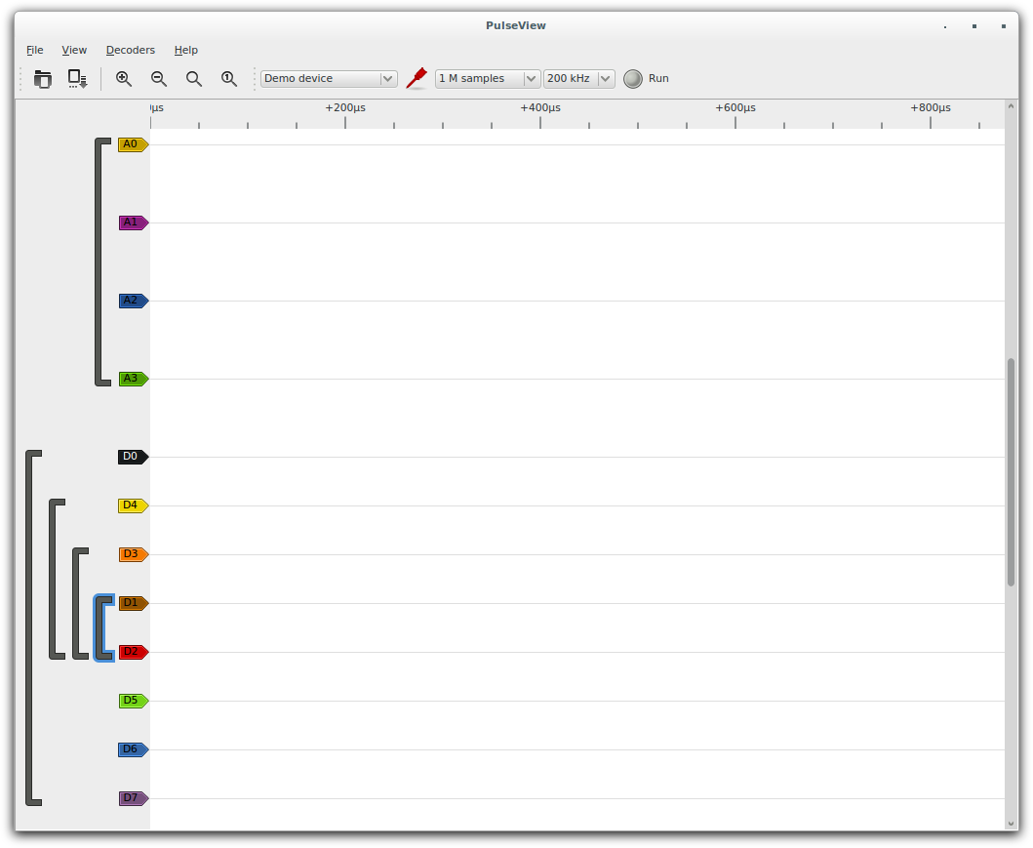Open the Decoders menu
This screenshot has width=1033, height=848.
(x=130, y=50)
